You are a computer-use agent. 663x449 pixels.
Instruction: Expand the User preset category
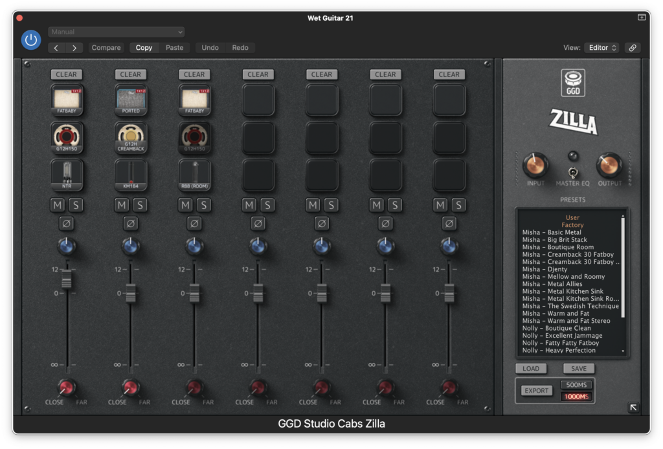click(x=572, y=217)
